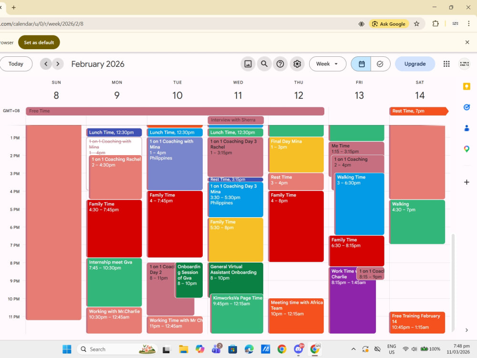477x358 pixels.
Task: Show hidden tray icons chevron
Action: point(353,349)
